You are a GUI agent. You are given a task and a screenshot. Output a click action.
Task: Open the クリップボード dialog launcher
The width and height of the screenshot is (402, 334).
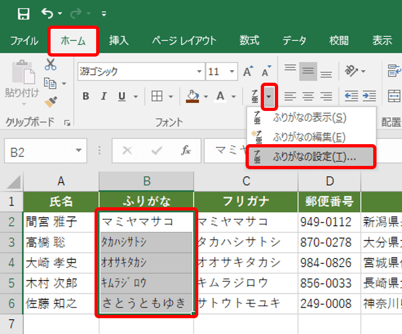tap(67, 123)
